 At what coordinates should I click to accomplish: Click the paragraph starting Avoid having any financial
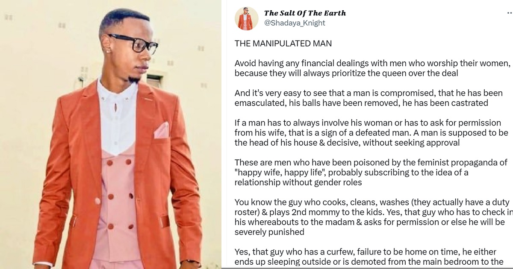[373, 68]
